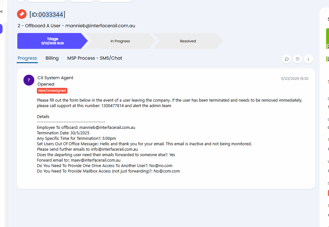Click the 5/23/2025 16:30 entry timestamp

(x=295, y=79)
